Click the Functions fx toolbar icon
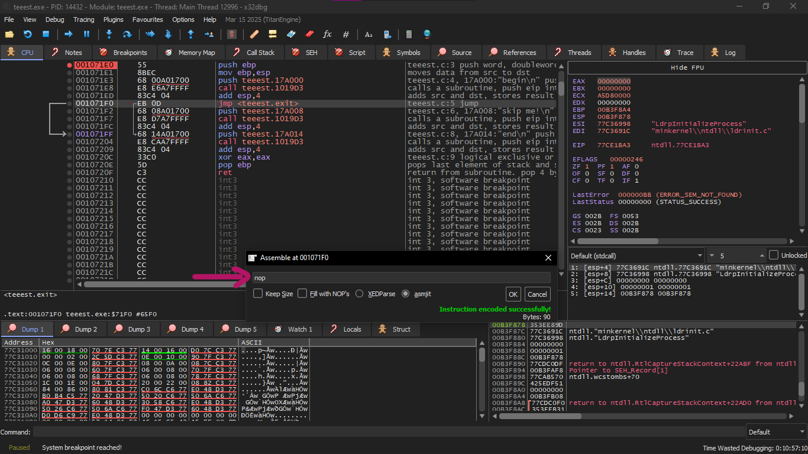 click(327, 34)
